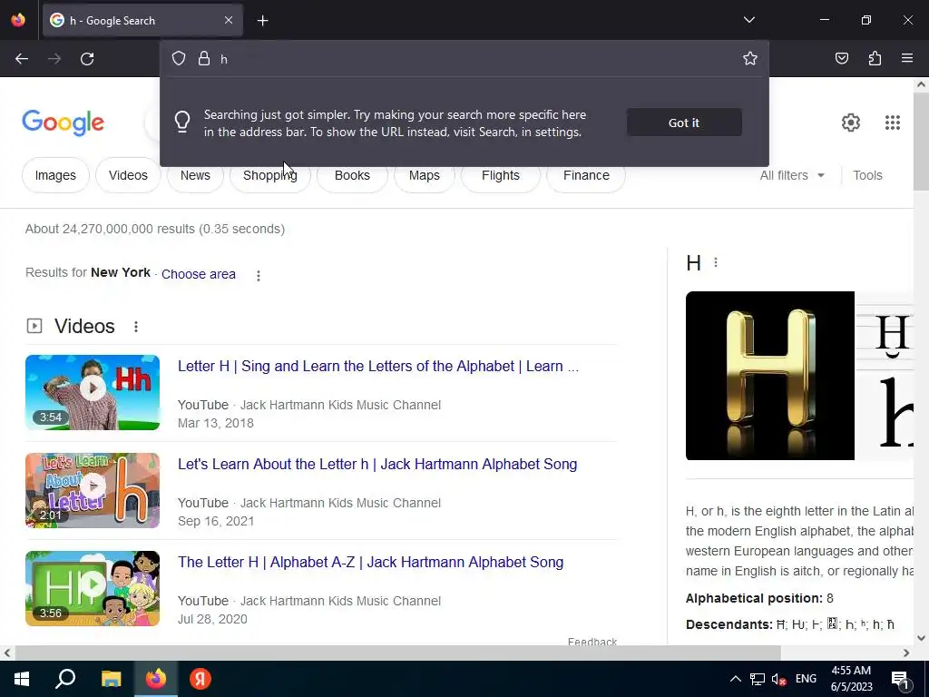Screen dimensions: 929x697
Task: Open the options dots next to H panel
Action: 716,262
